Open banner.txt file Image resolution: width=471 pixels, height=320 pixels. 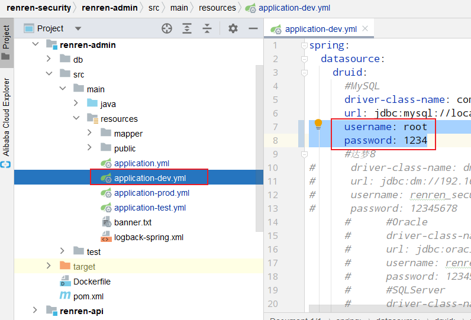(x=133, y=222)
